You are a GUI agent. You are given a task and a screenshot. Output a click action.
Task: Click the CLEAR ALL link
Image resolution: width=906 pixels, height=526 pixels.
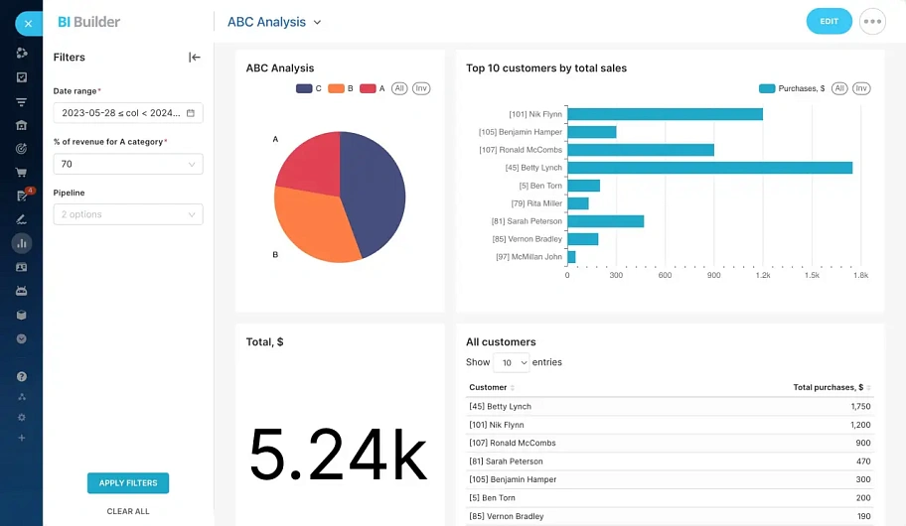(x=128, y=511)
